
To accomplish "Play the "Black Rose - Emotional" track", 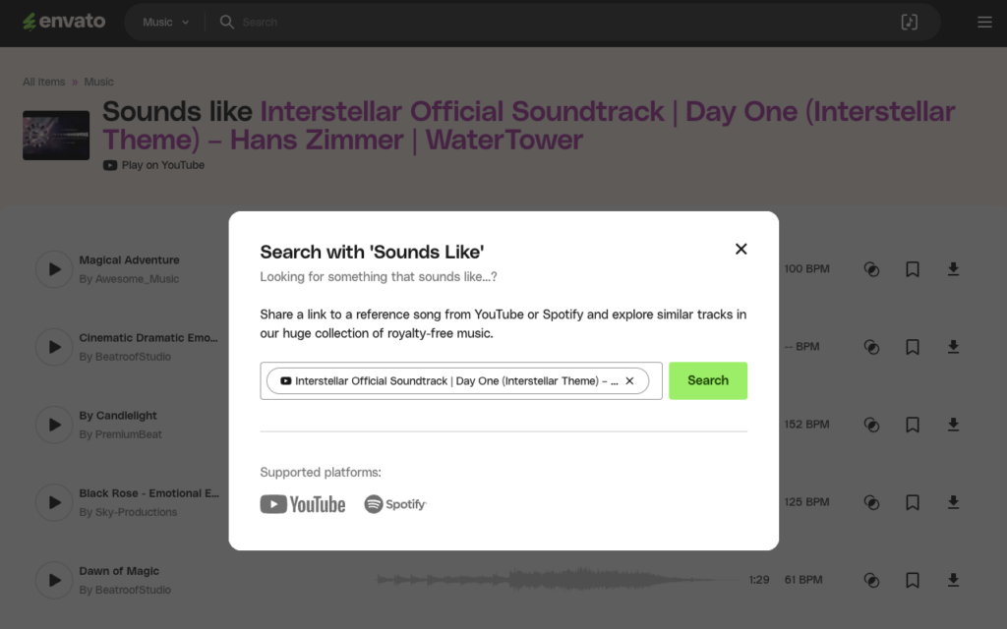I will pyautogui.click(x=53, y=502).
